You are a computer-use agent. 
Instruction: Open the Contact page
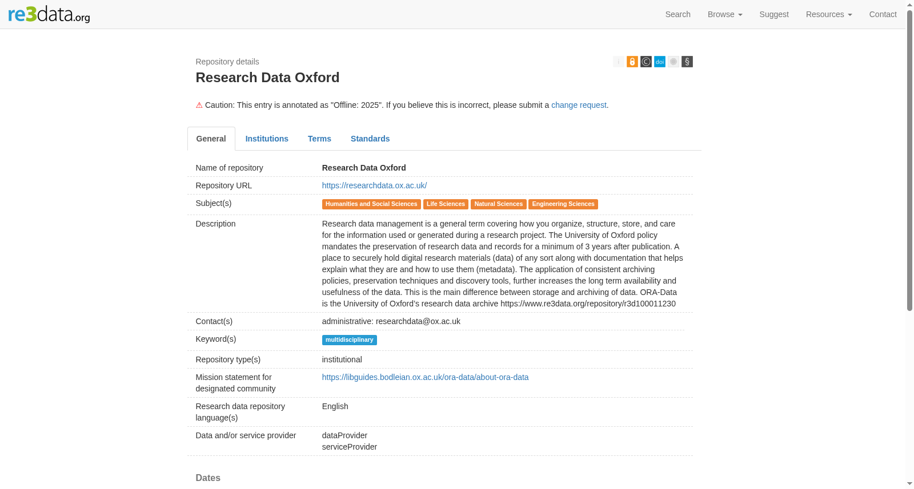(x=883, y=14)
